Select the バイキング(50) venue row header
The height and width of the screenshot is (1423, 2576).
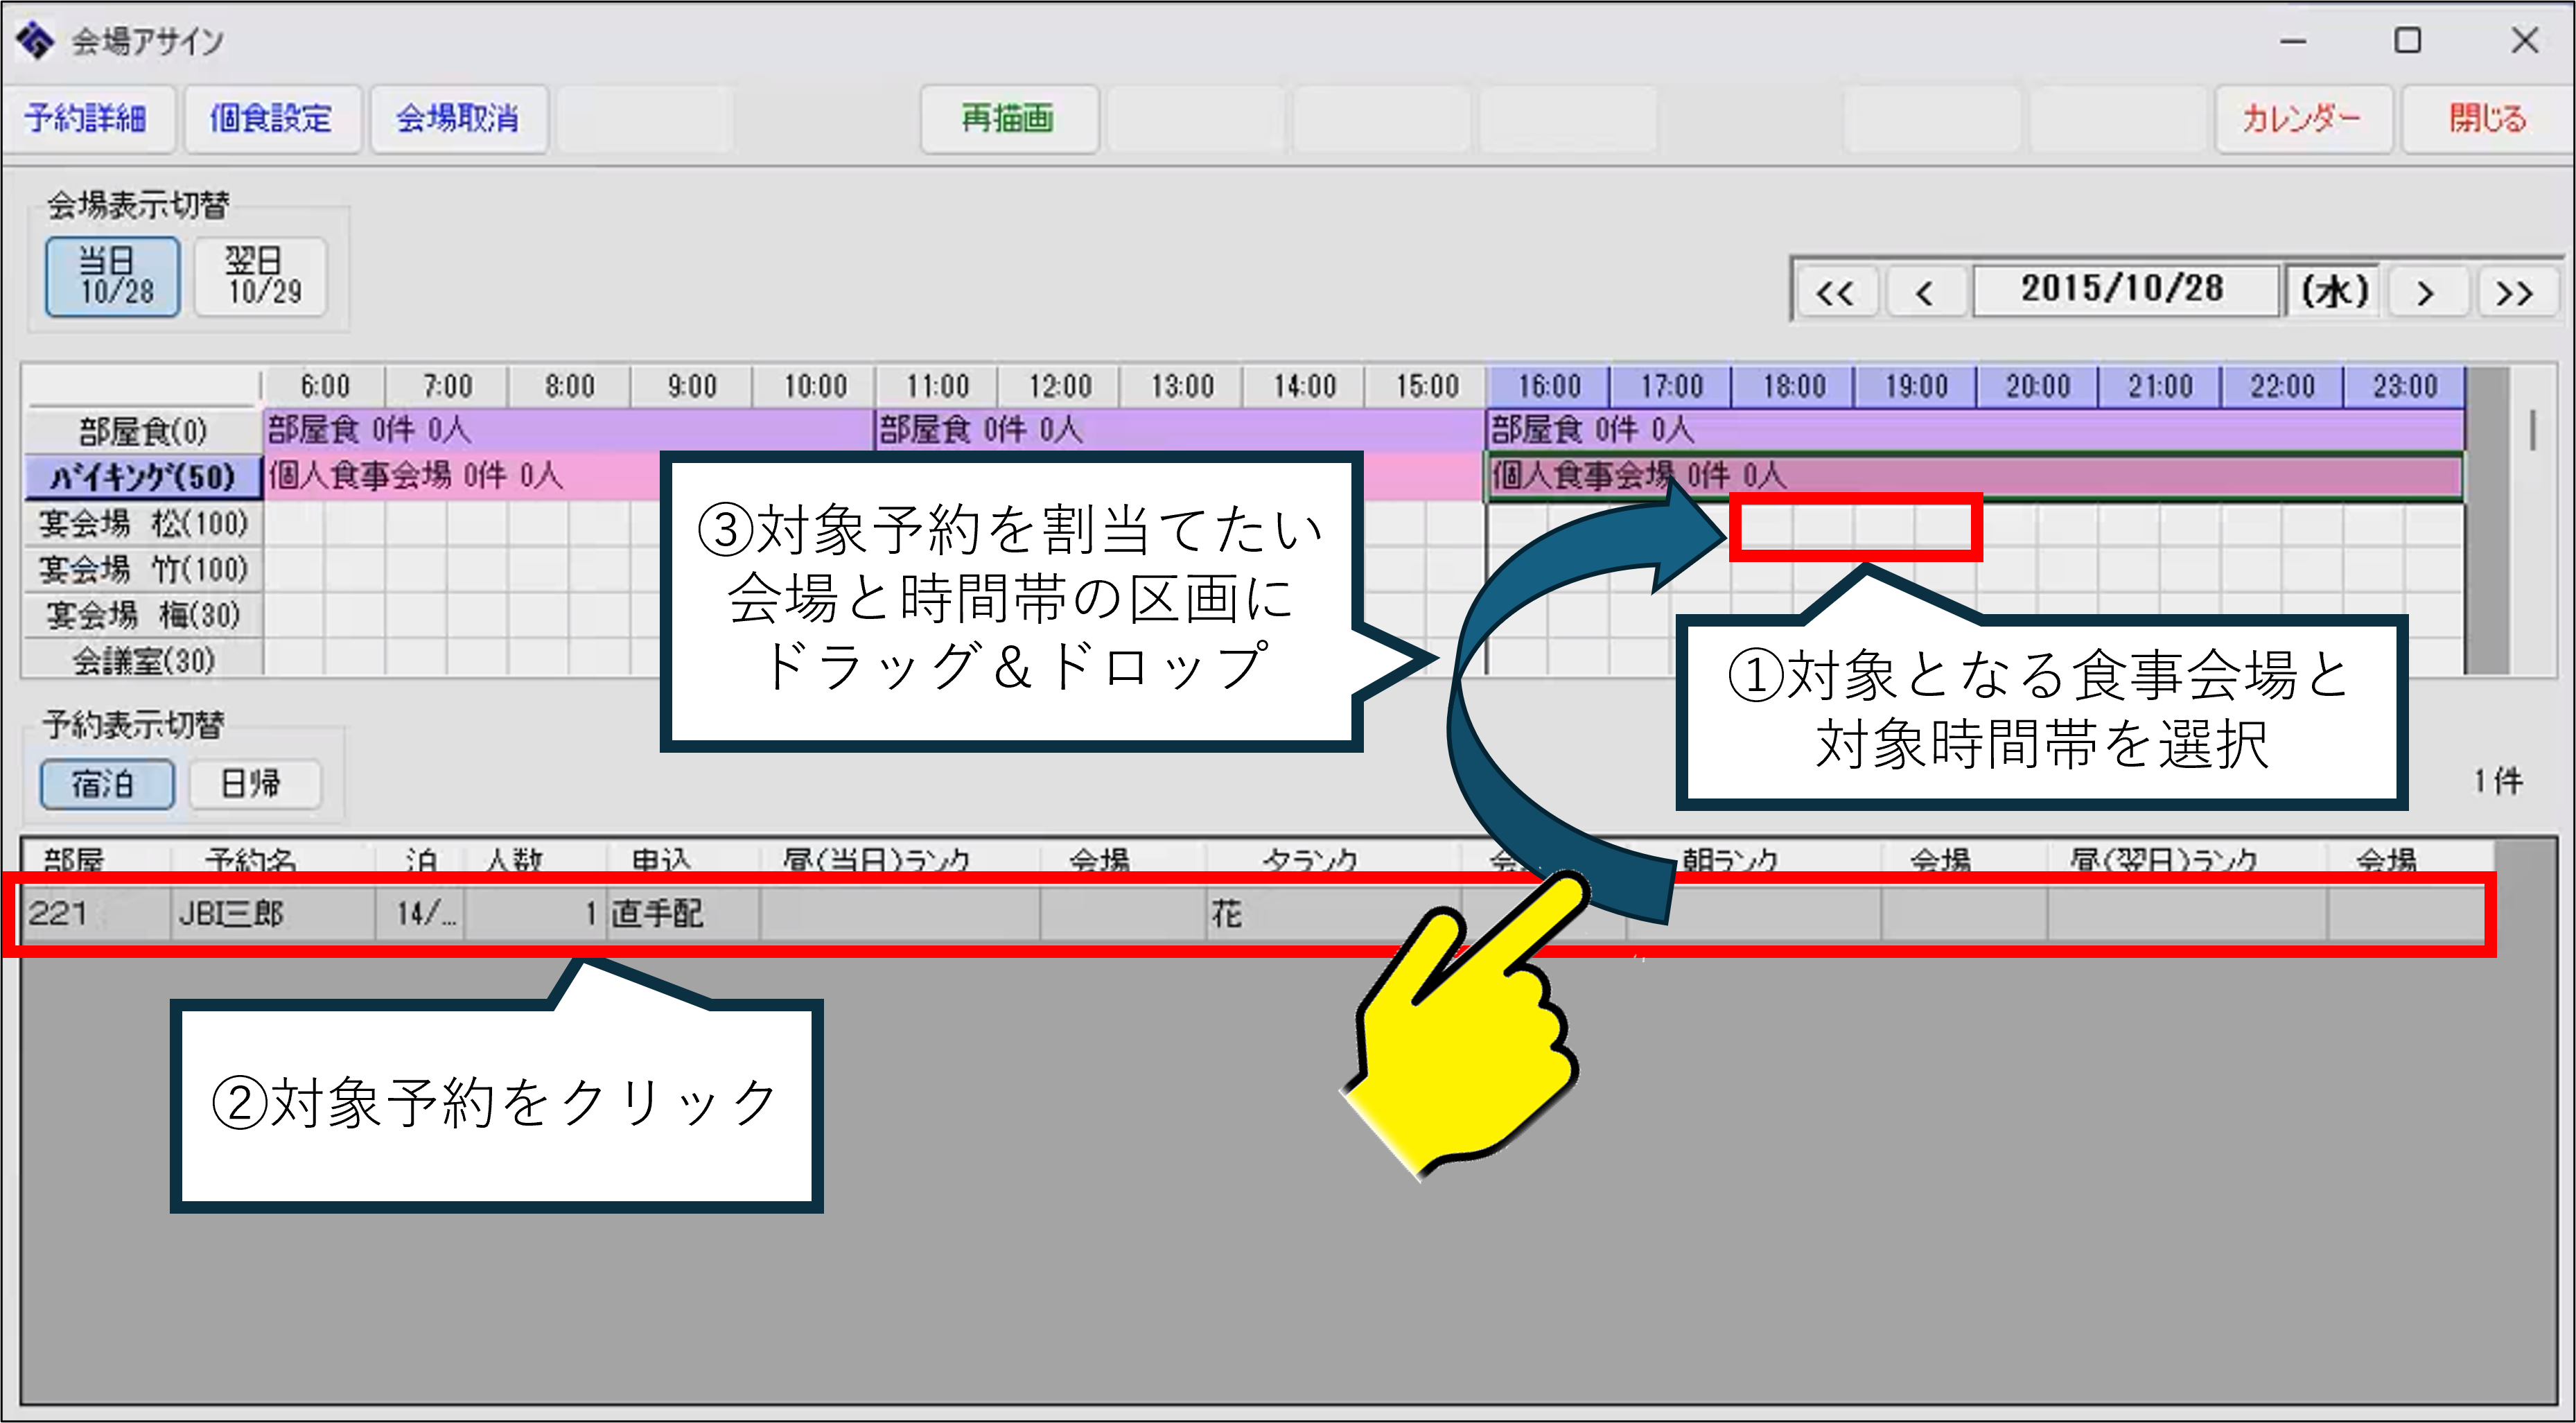[143, 477]
